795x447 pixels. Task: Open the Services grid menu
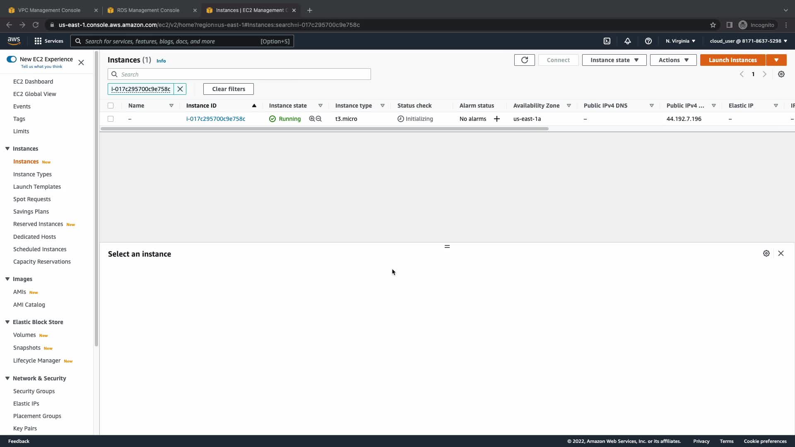pyautogui.click(x=38, y=41)
